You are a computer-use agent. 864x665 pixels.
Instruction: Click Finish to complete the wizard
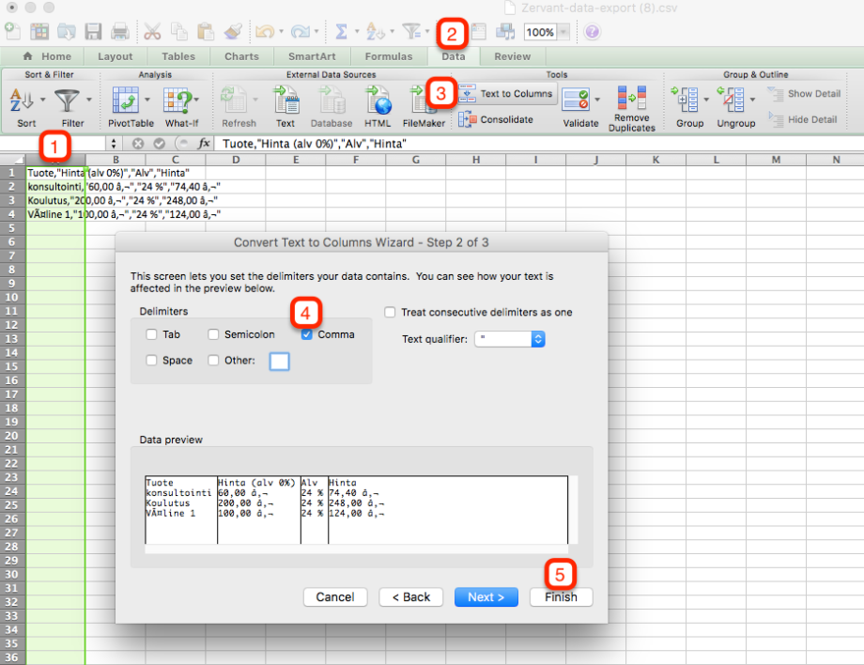pos(561,597)
